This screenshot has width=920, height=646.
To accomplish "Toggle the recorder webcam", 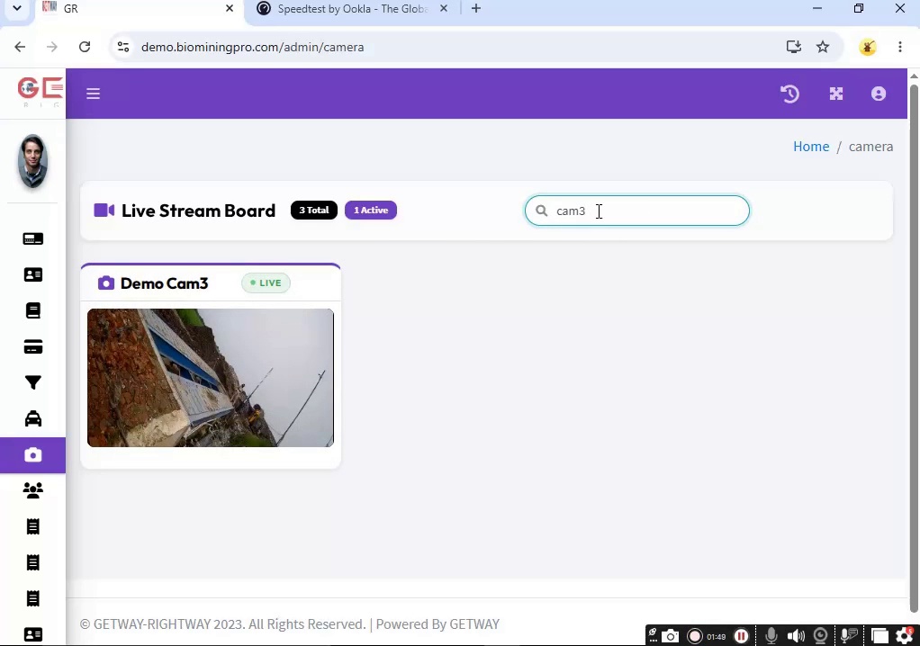I will coord(821,636).
